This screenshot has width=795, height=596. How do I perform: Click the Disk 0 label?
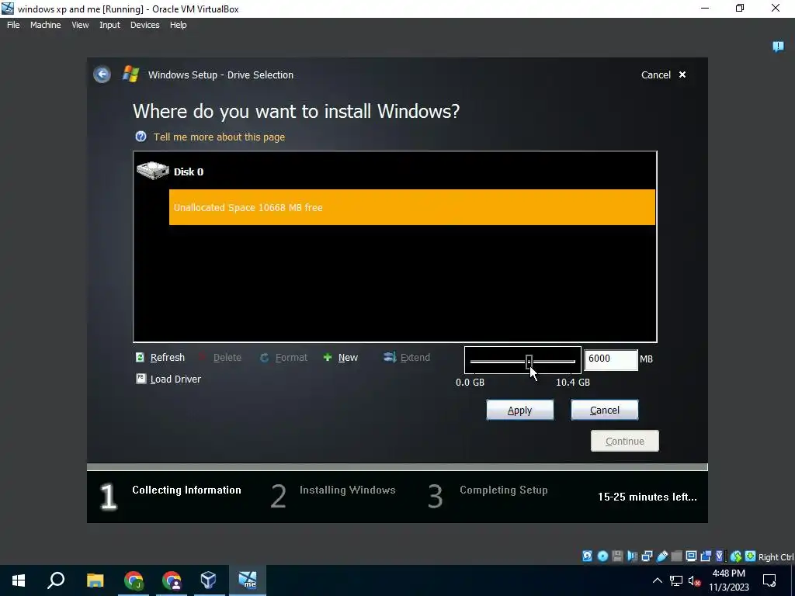[x=189, y=172]
